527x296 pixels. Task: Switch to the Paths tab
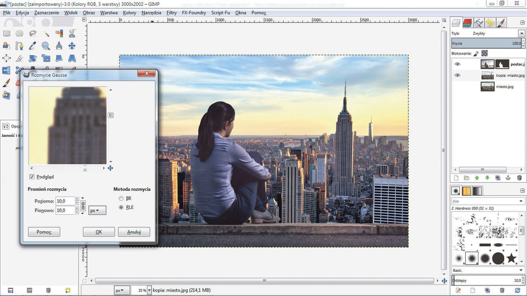tap(478, 23)
